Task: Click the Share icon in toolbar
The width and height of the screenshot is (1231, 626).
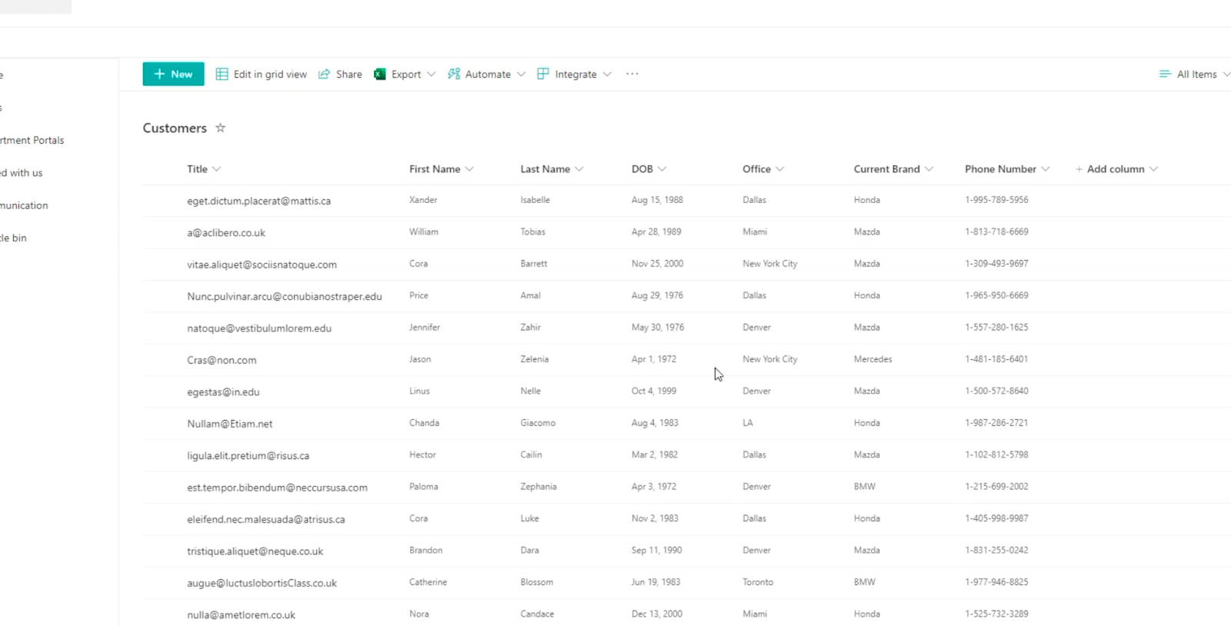Action: pos(324,74)
